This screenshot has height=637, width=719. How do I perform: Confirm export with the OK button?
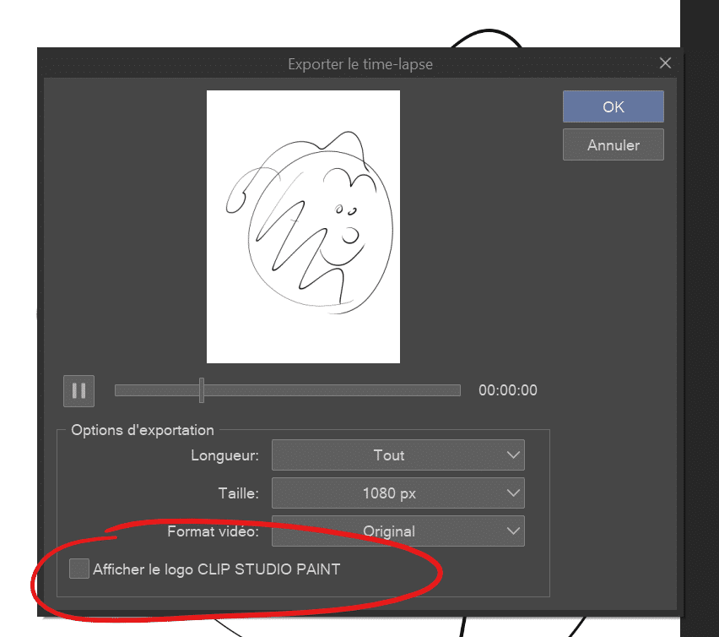coord(613,106)
